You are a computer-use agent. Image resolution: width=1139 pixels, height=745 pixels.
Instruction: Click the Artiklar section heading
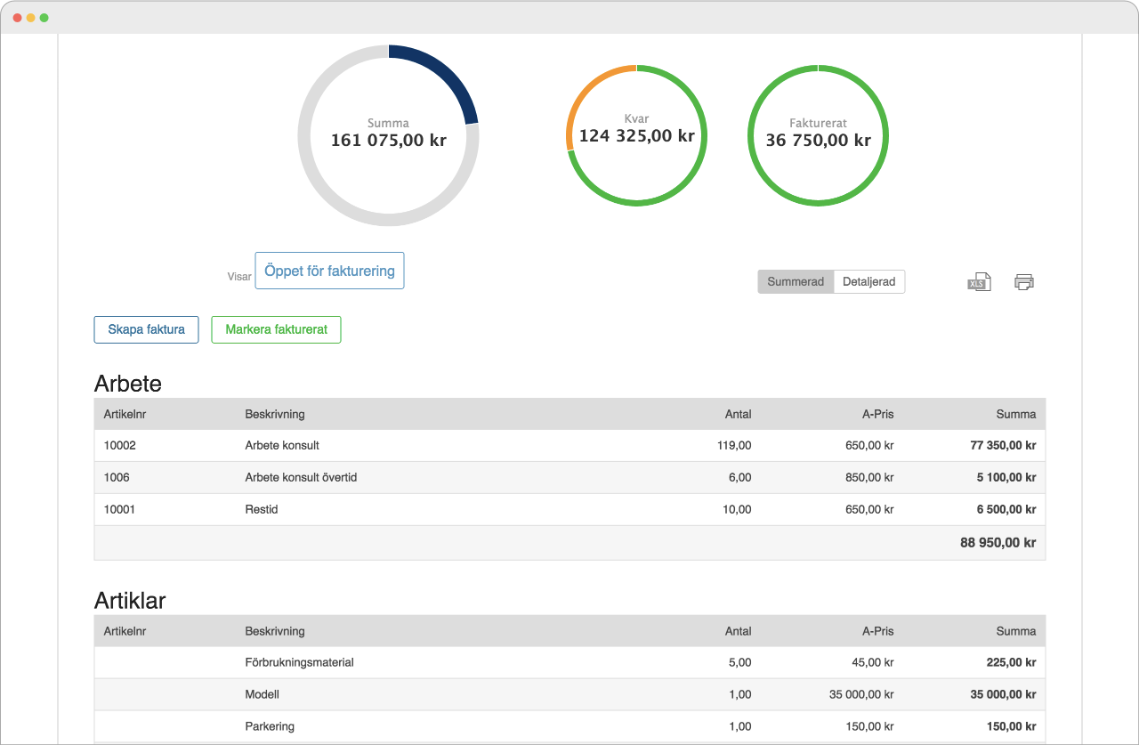[x=130, y=601]
